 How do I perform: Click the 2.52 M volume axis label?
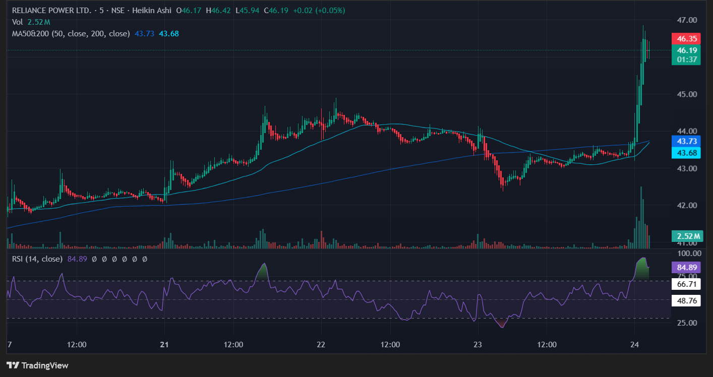click(x=687, y=236)
